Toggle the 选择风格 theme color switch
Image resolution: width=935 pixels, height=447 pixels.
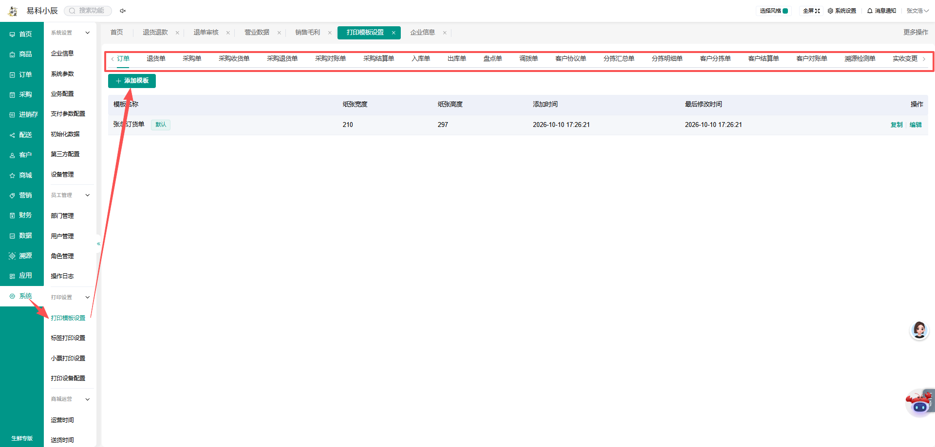click(x=774, y=11)
